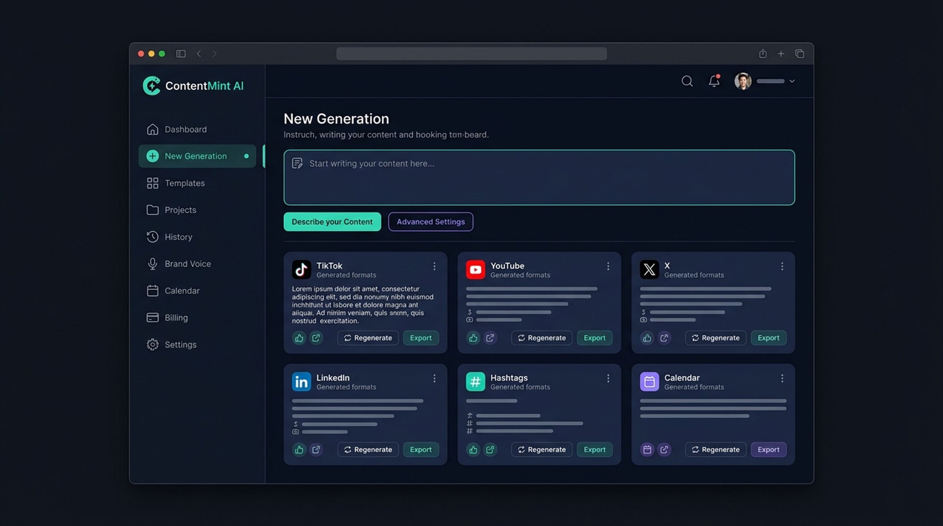Click the share icon on YouTube card
The width and height of the screenshot is (943, 526).
[490, 338]
